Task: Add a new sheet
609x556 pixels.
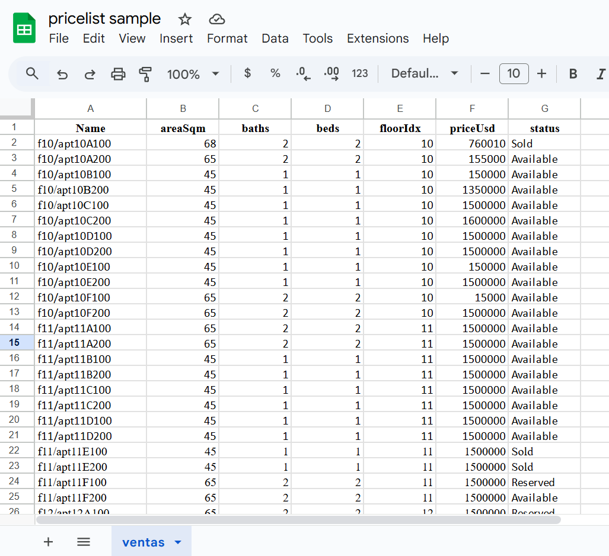Action: pyautogui.click(x=48, y=542)
